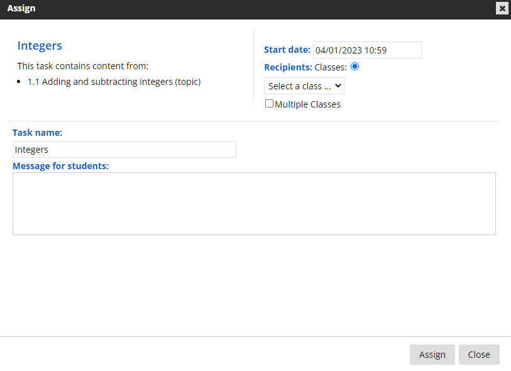511x371 pixels.
Task: Click the Start date input field
Action: coord(367,50)
